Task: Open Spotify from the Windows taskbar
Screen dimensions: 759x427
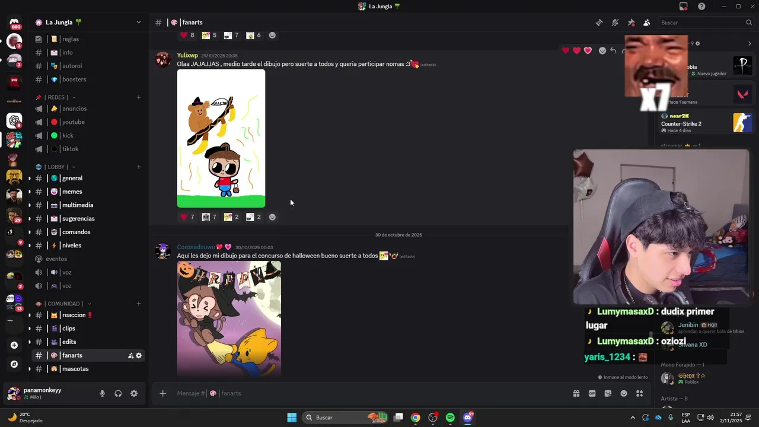Action: pos(450,418)
